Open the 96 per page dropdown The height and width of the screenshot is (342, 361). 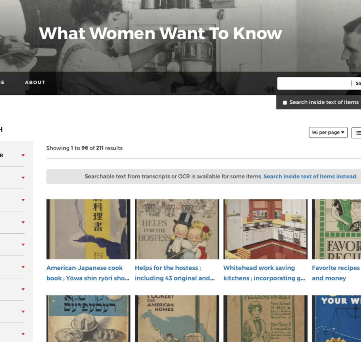[x=328, y=132]
